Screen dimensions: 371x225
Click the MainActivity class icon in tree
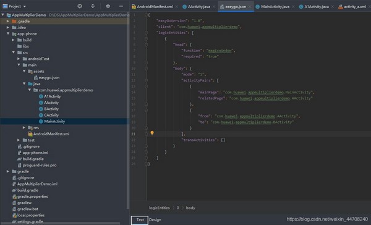tap(41, 121)
